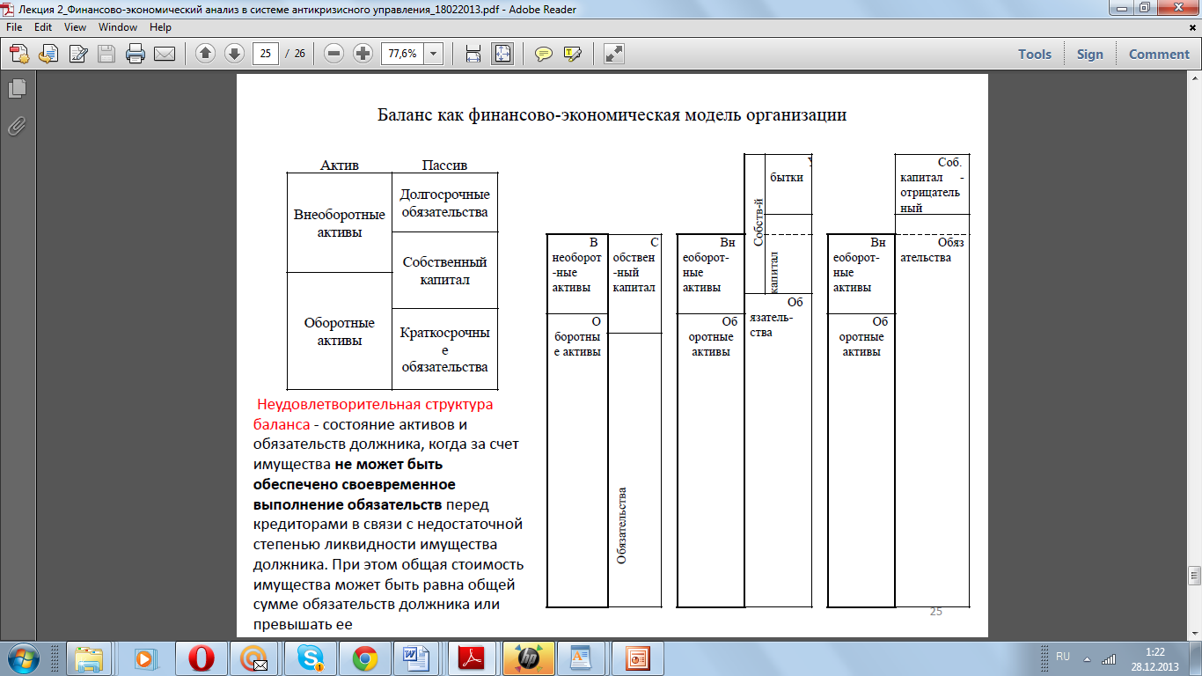This screenshot has height=676, width=1202.
Task: Open the Help menu
Action: click(x=160, y=27)
